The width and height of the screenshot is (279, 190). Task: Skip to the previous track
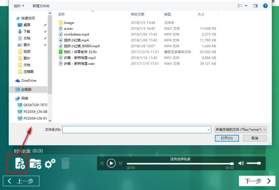coord(102,163)
